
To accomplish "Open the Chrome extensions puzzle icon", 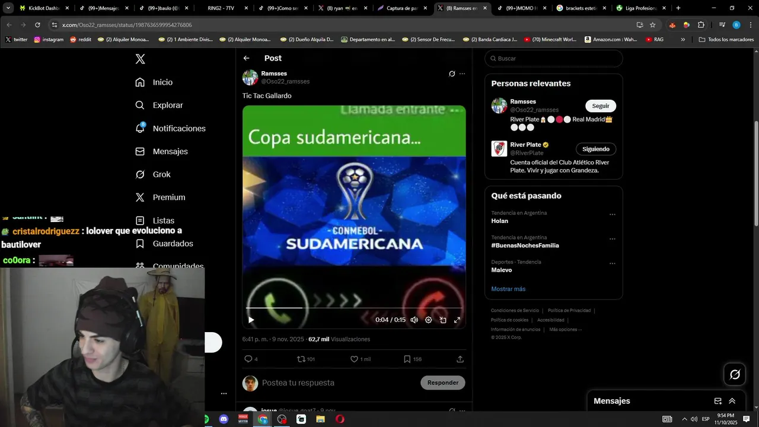I will (701, 25).
